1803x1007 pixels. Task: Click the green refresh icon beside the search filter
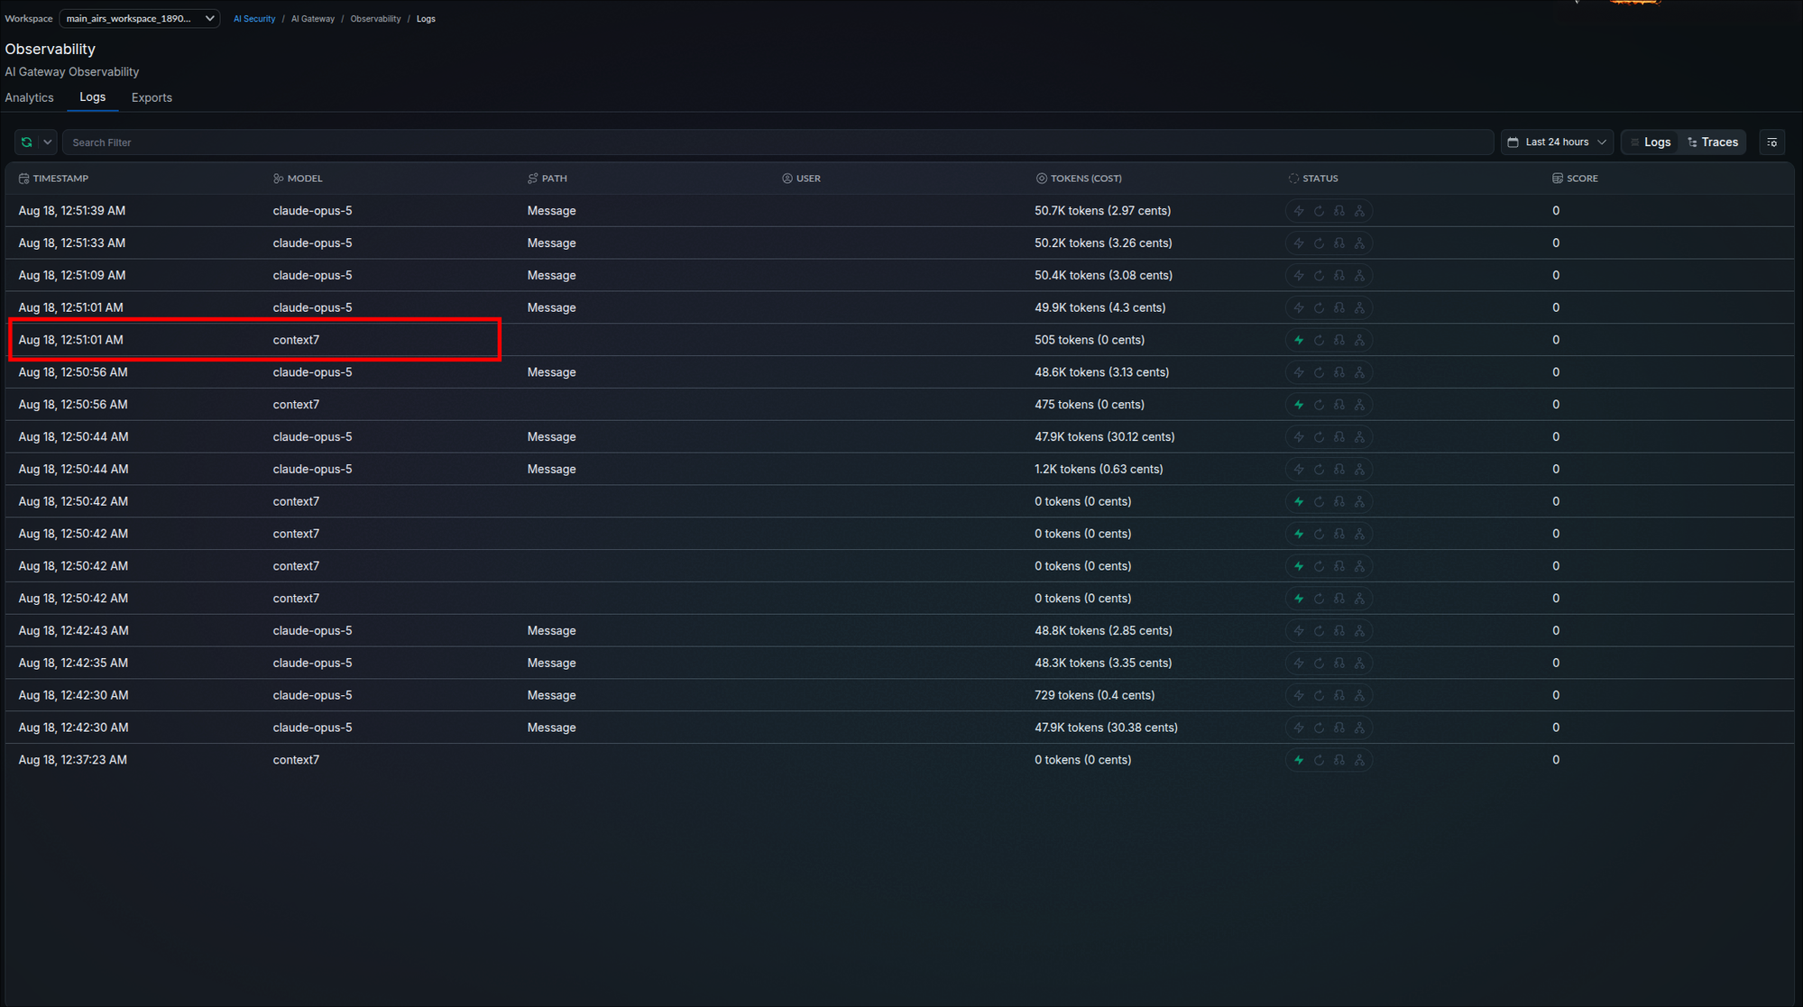click(x=26, y=142)
